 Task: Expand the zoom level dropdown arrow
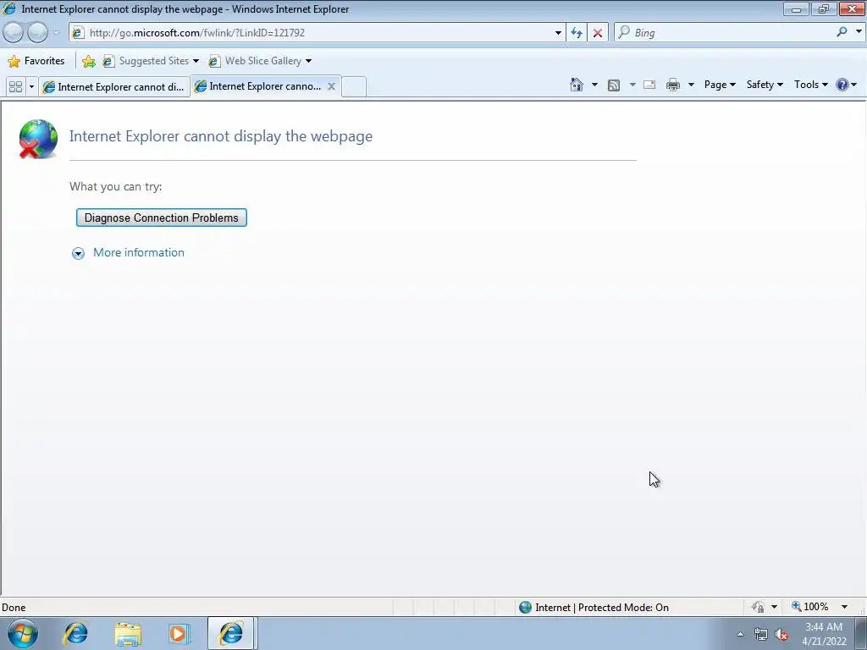coord(844,607)
